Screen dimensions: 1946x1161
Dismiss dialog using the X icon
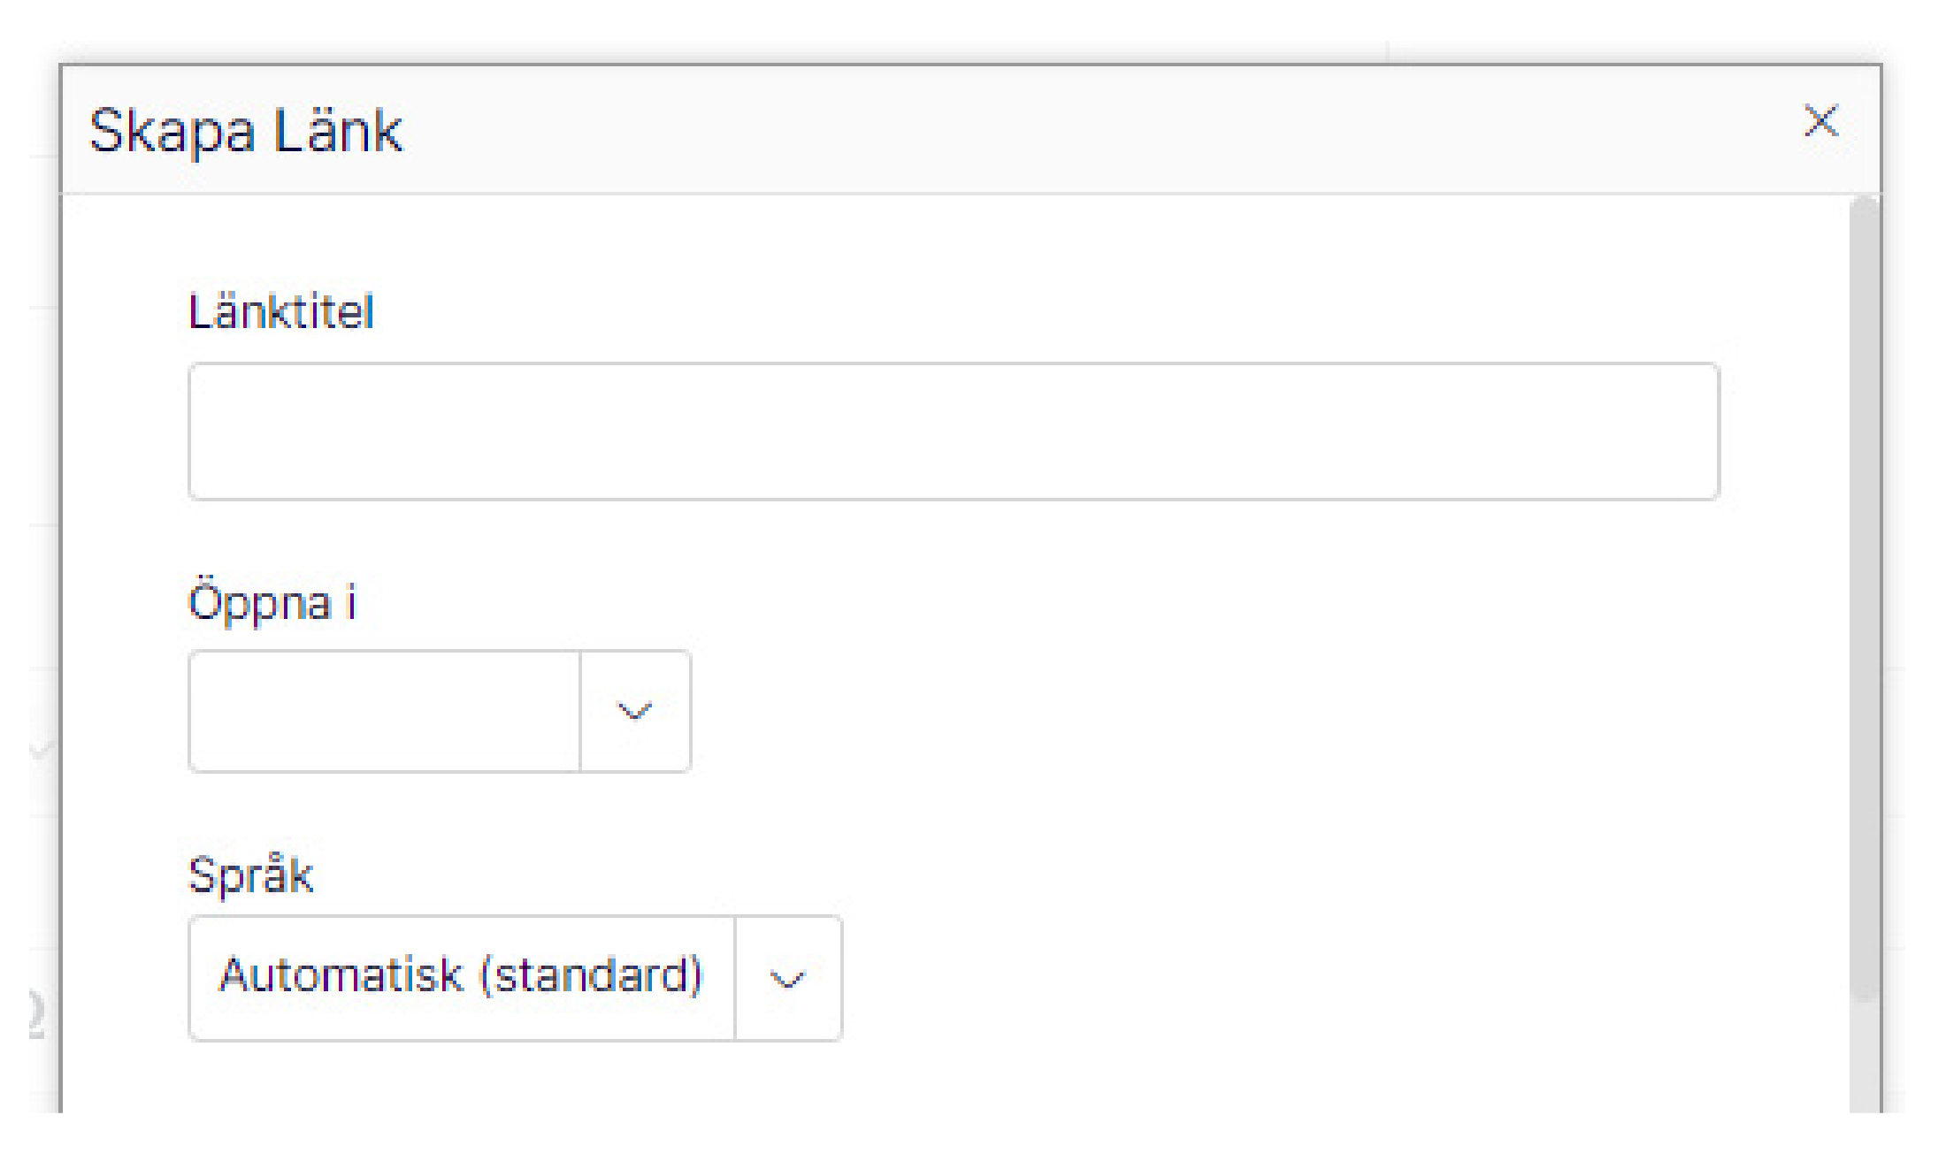pyautogui.click(x=1820, y=122)
